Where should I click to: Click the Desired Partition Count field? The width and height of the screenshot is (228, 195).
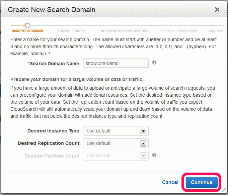116,156
